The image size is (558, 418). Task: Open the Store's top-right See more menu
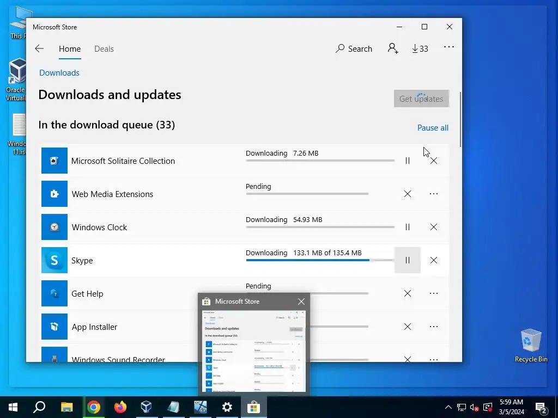[x=449, y=47]
